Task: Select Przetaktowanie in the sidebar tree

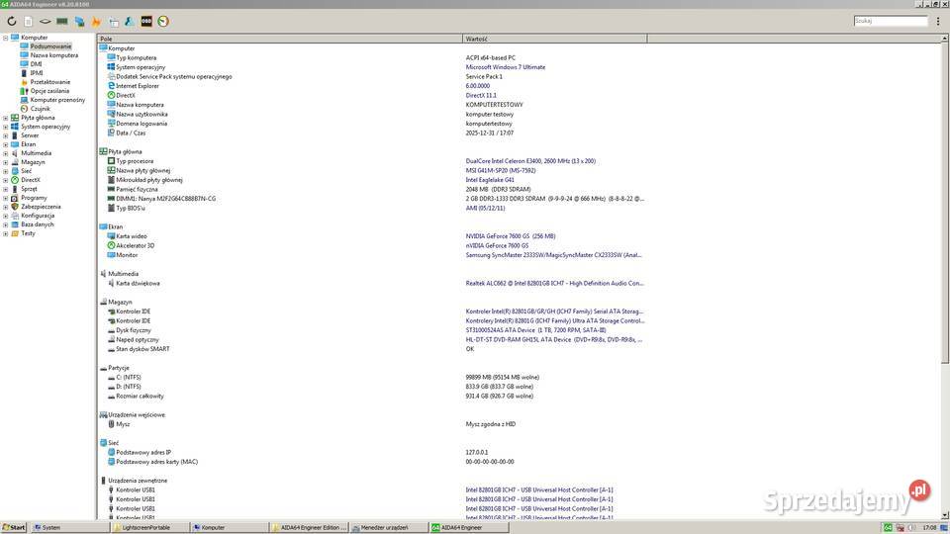Action: 49,82
